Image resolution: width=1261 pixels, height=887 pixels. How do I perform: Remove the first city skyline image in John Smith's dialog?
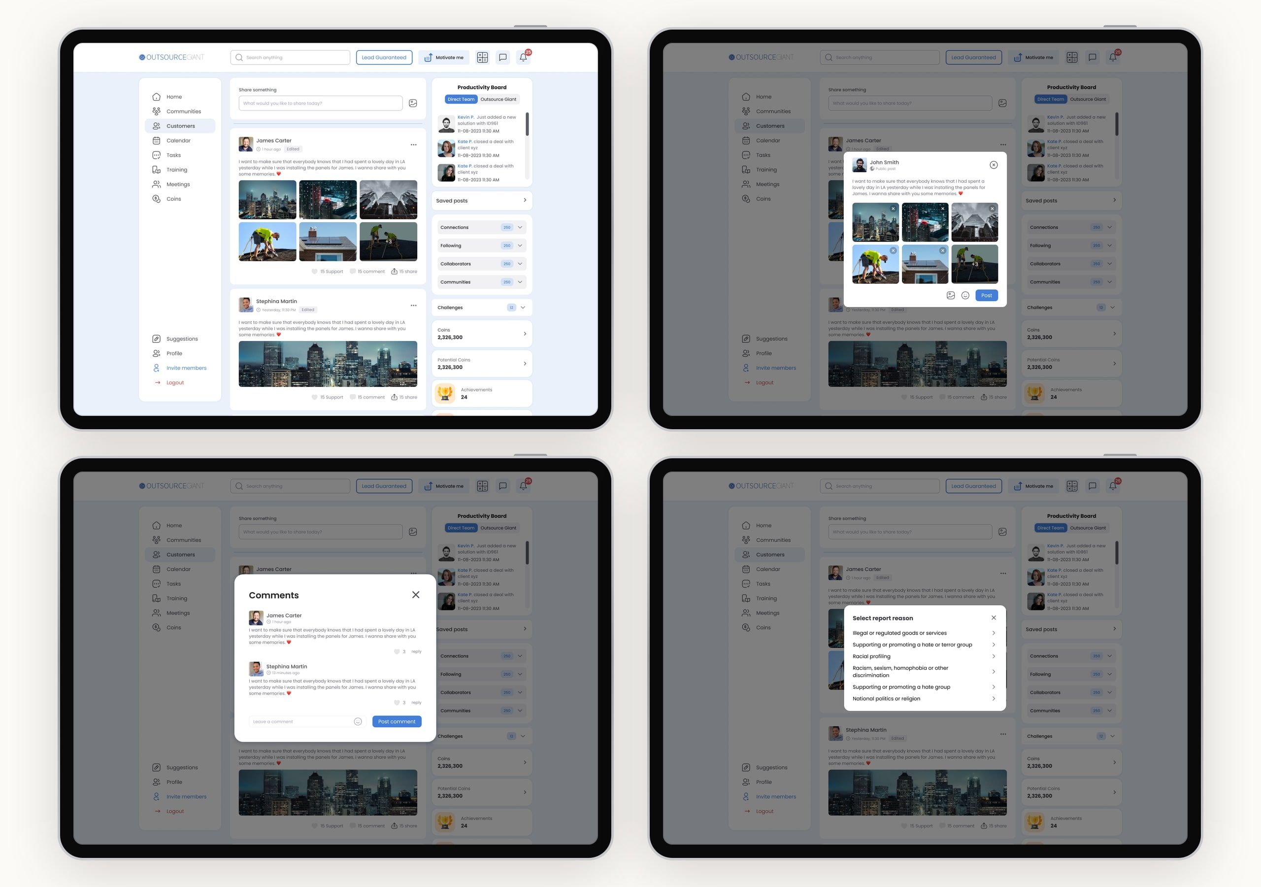pos(893,209)
